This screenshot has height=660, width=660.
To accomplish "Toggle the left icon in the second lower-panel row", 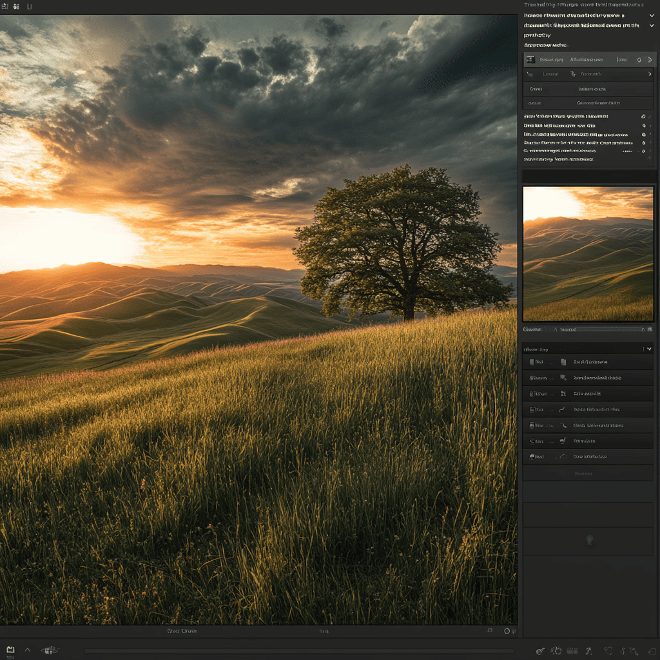I will (532, 378).
